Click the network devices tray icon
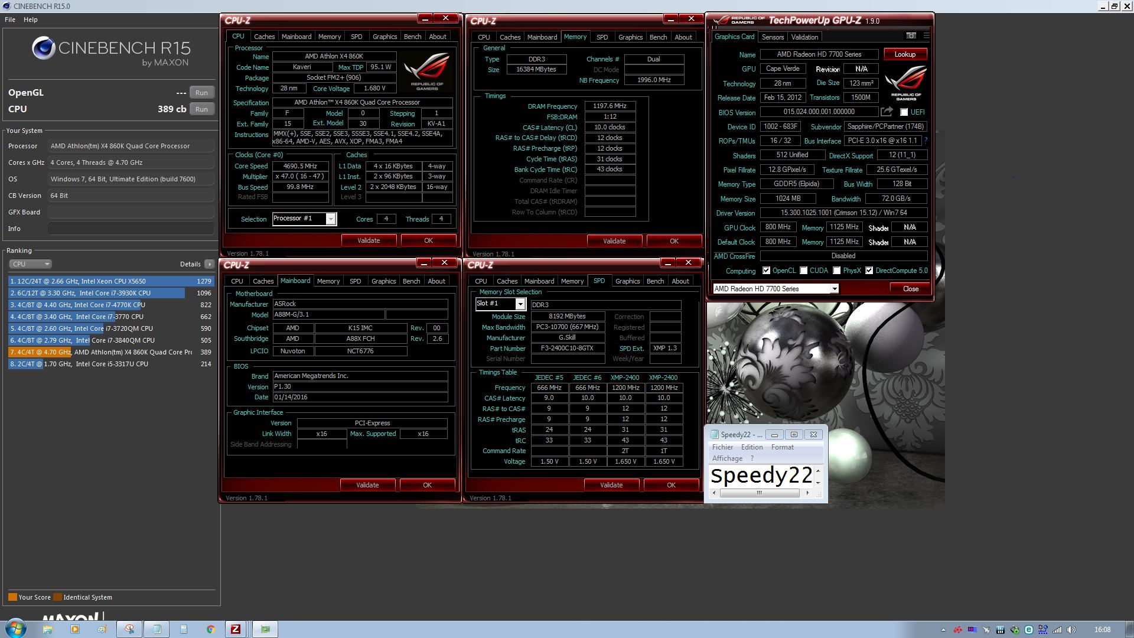Image resolution: width=1134 pixels, height=638 pixels. coord(1043,630)
